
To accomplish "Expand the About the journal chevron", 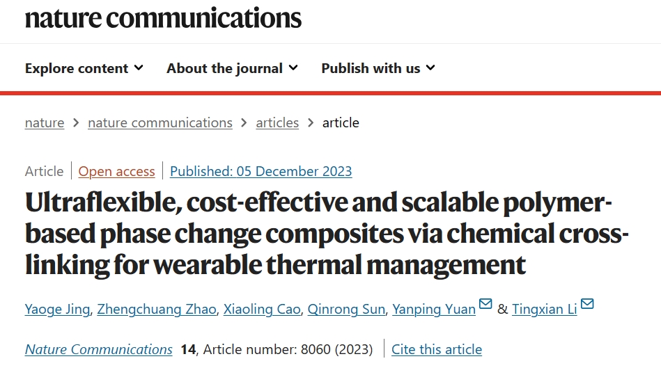I will 293,67.
